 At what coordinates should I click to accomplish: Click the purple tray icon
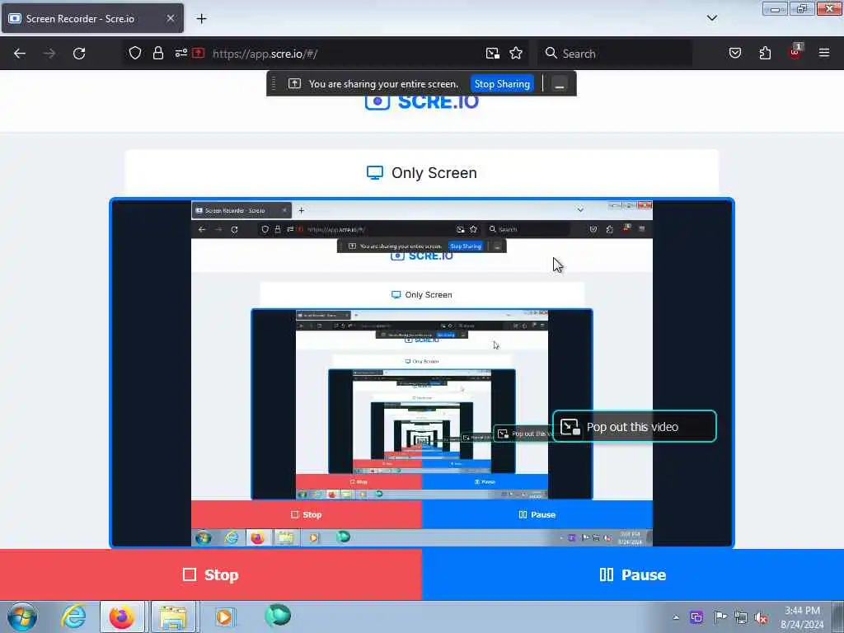click(696, 617)
